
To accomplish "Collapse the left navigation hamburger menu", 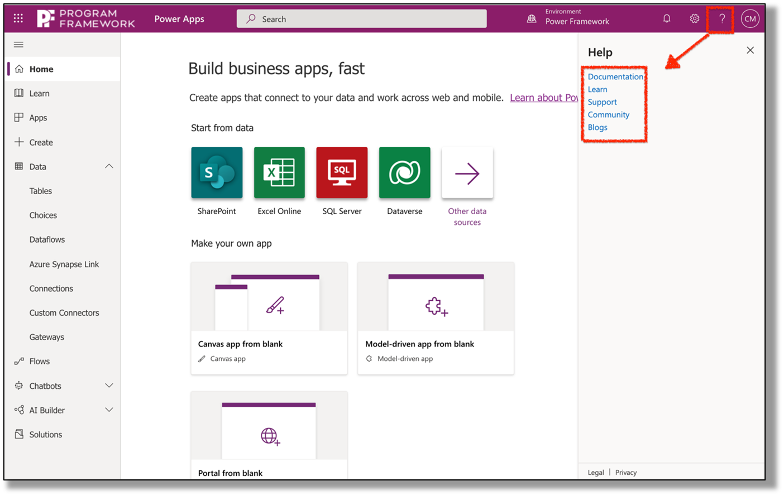I will coord(18,45).
